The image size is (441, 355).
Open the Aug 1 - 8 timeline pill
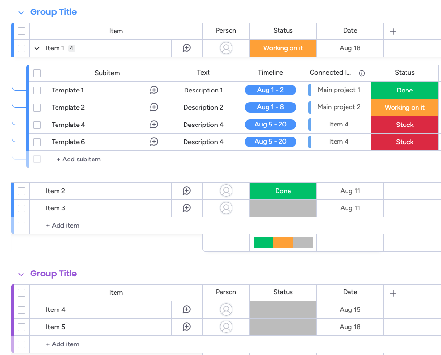click(270, 107)
